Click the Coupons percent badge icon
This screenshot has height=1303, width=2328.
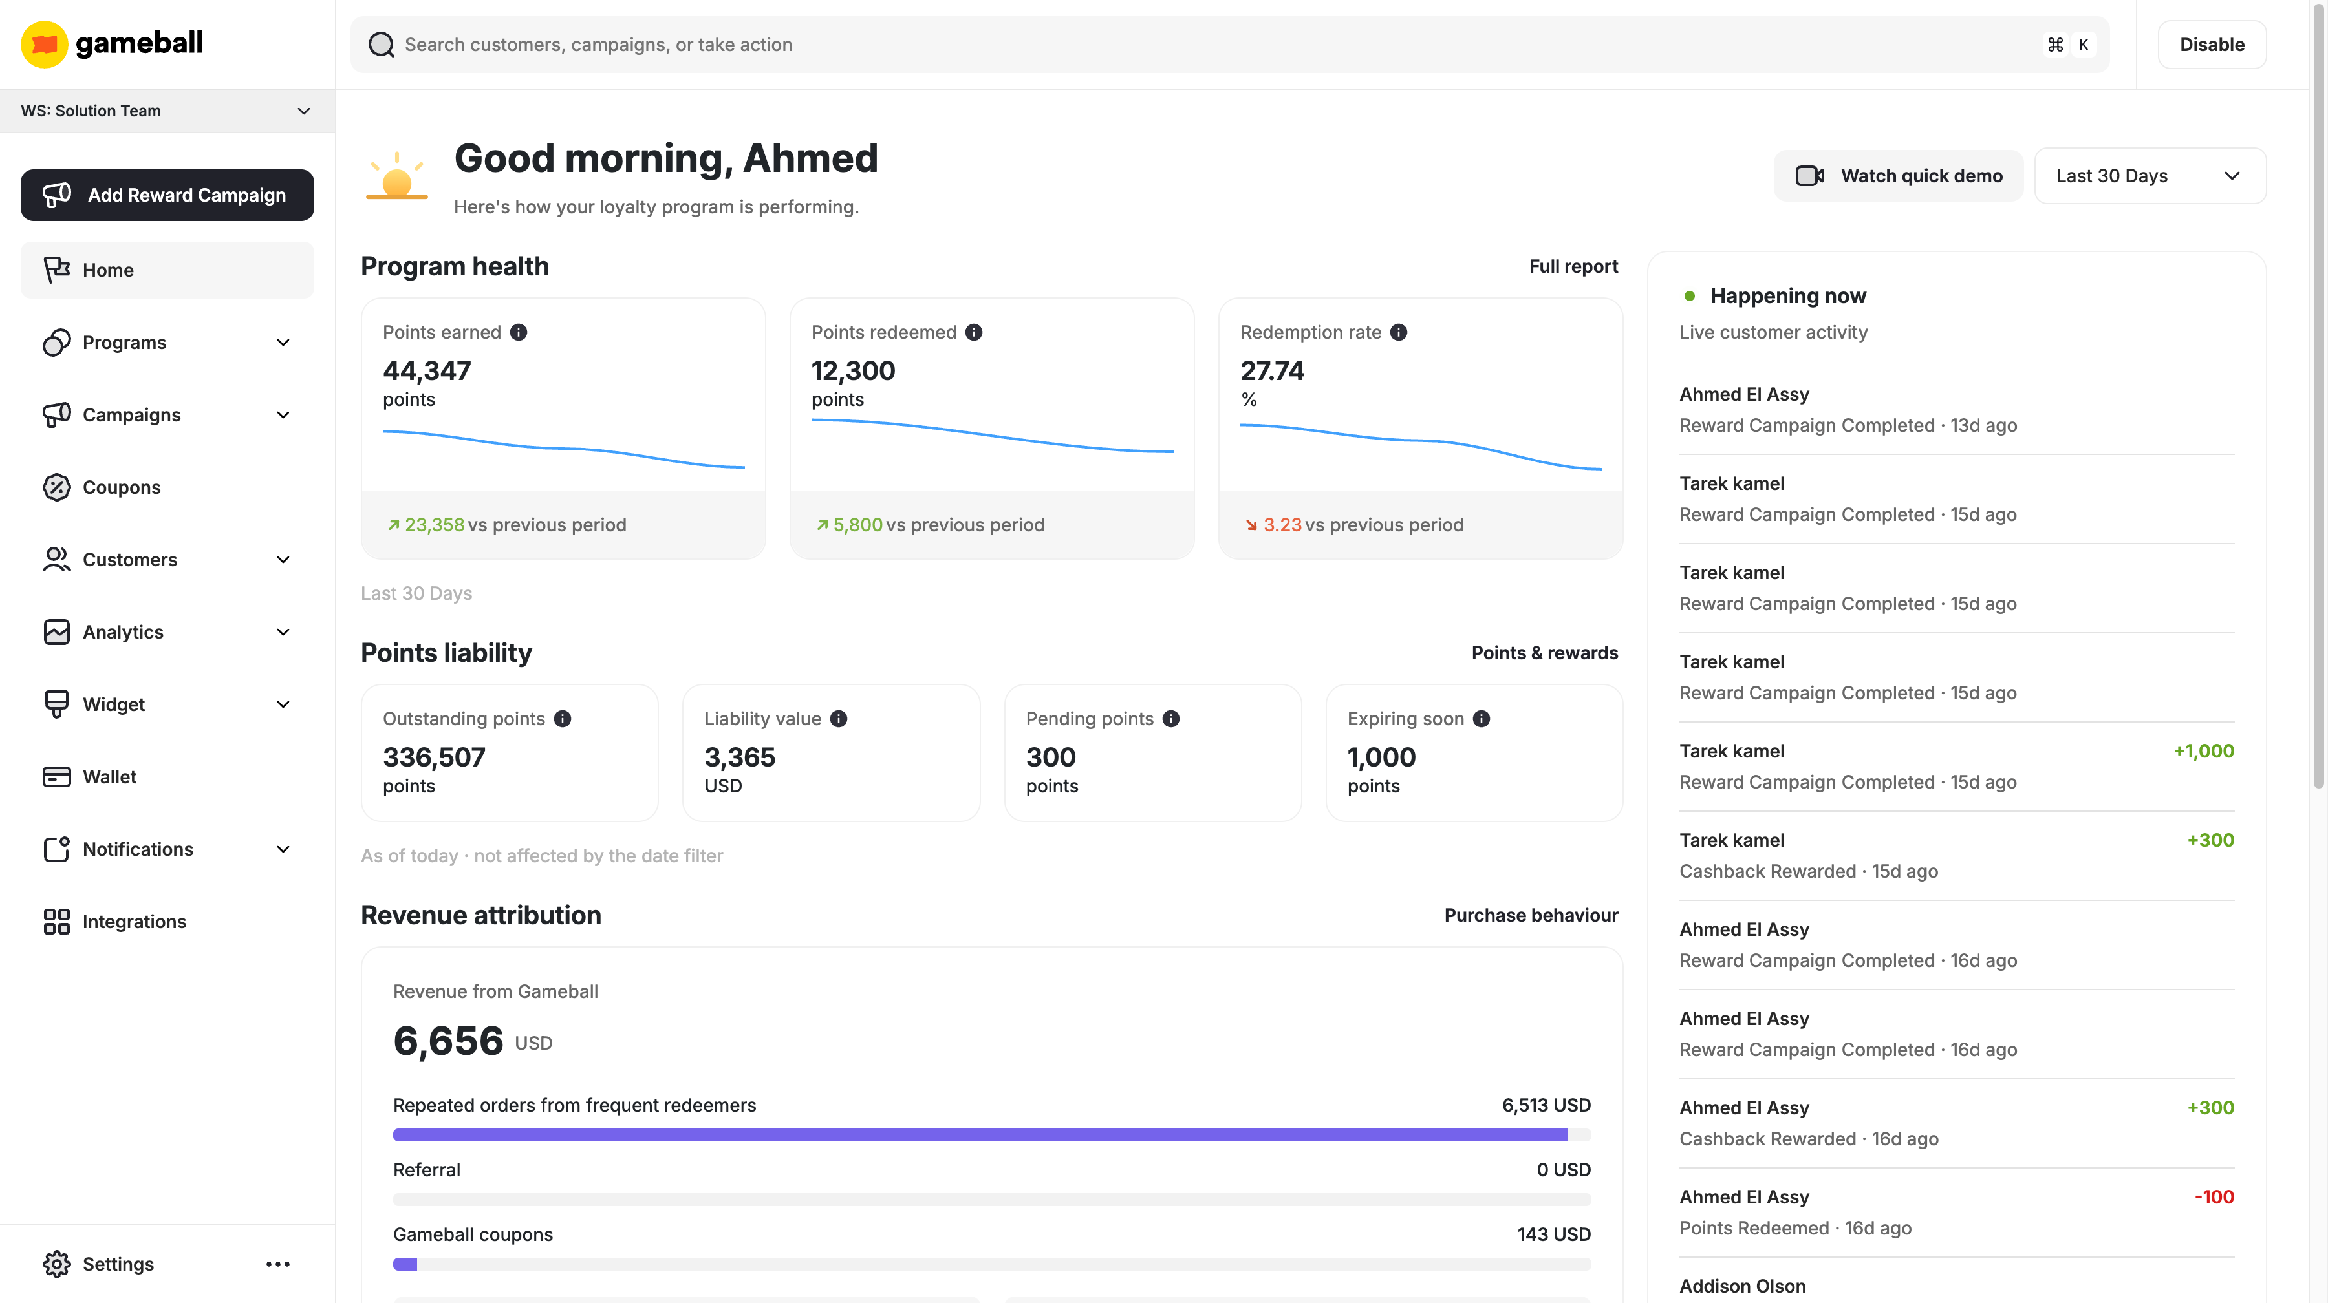(57, 487)
